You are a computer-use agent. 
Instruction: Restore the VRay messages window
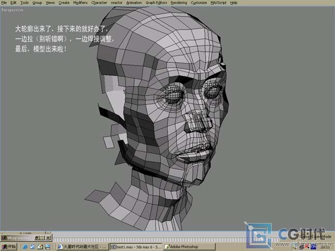(37, 238)
